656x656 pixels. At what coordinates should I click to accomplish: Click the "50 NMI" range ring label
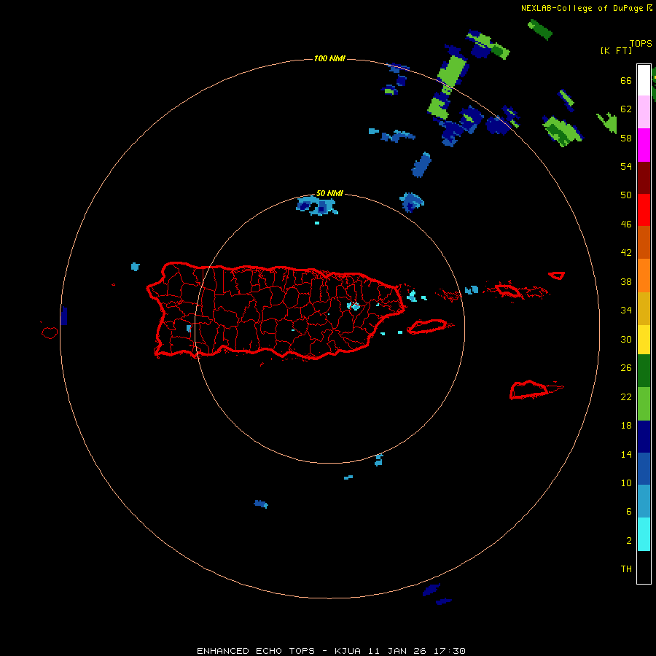pos(329,193)
